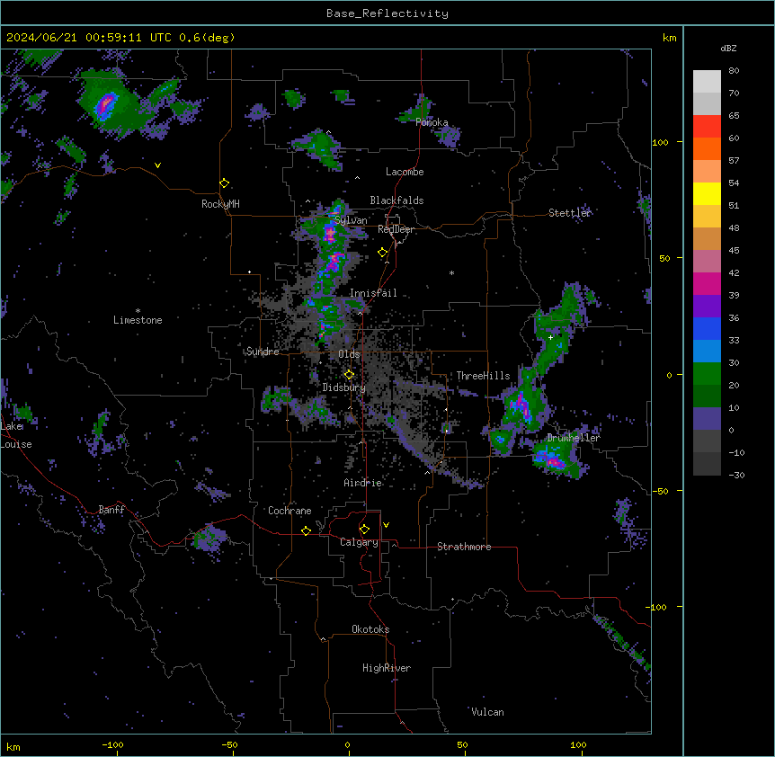775x757 pixels.
Task: Click the asterisk marker above Limestone
Action: [x=138, y=311]
